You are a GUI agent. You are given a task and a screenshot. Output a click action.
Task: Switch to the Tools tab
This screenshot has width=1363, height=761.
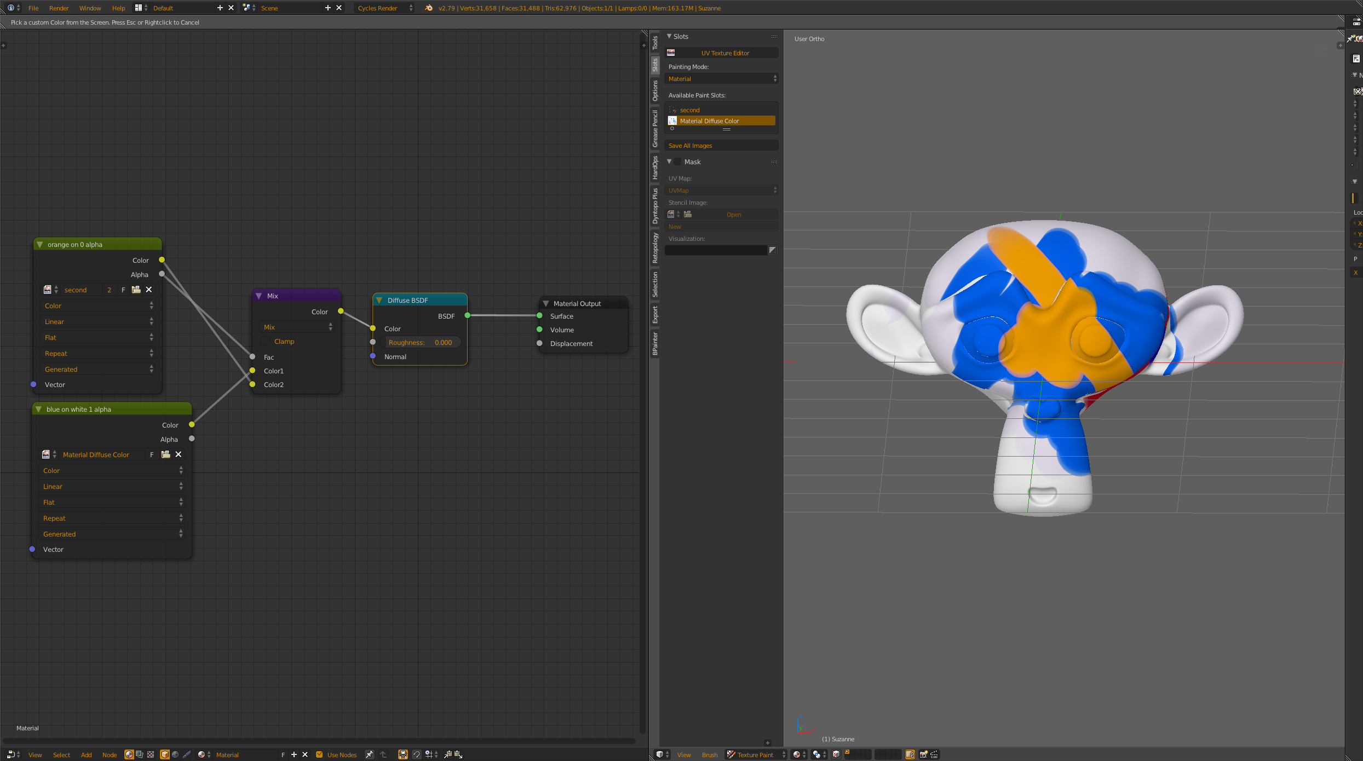(655, 43)
